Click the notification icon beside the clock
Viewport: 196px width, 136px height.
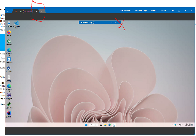(x=192, y=125)
